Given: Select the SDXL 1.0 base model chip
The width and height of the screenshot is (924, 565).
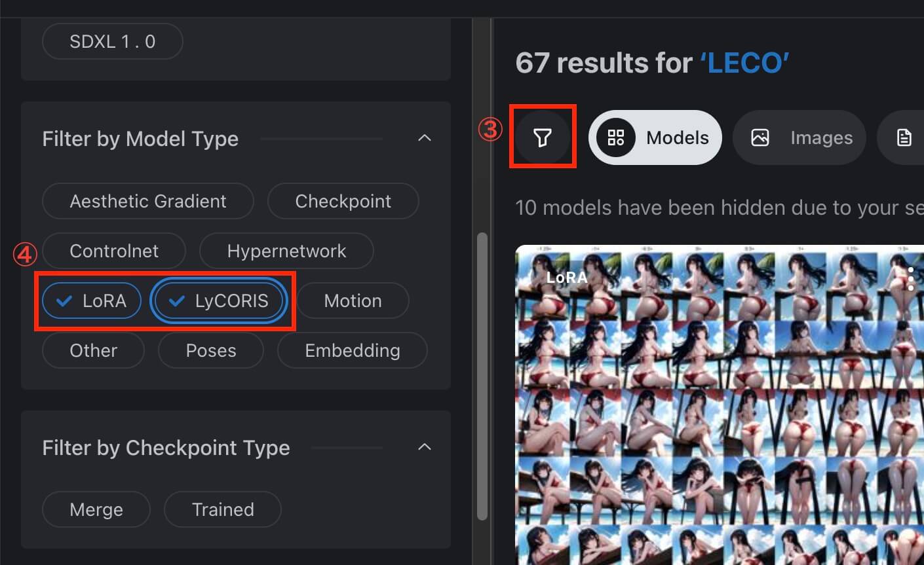Looking at the screenshot, I should 112,41.
